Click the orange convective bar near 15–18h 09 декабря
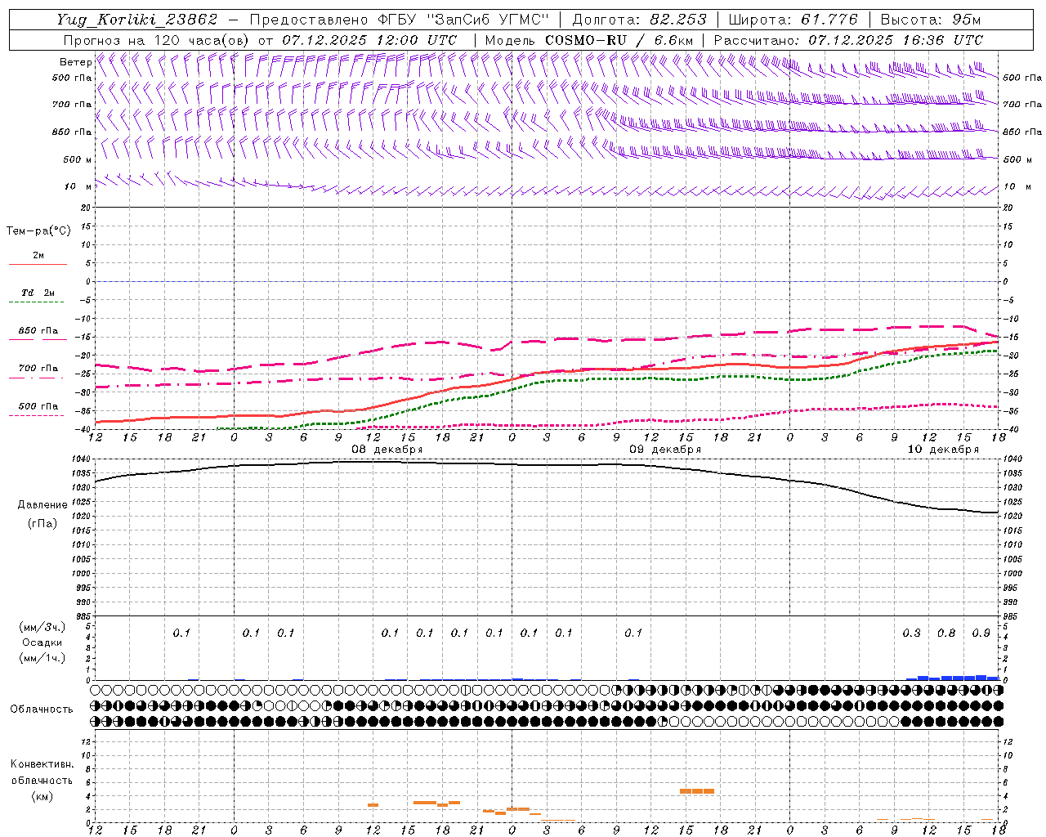Image resolution: width=1046 pixels, height=837 pixels. pos(697,790)
